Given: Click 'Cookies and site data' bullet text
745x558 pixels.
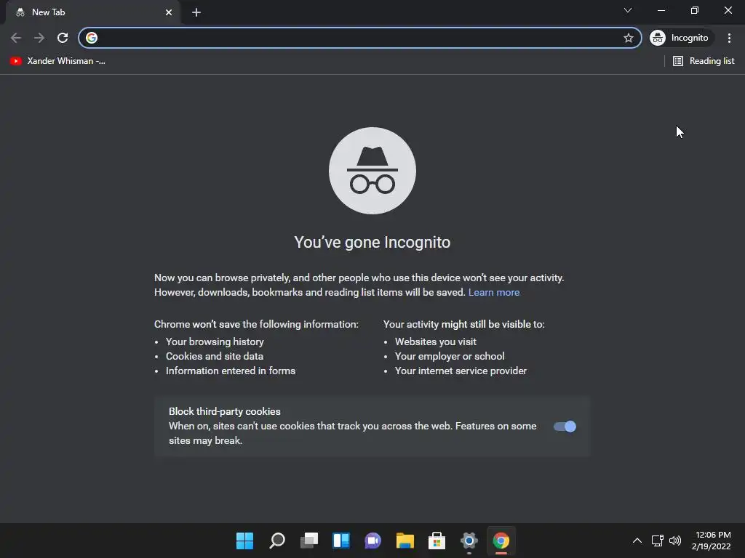Looking at the screenshot, I should (215, 356).
